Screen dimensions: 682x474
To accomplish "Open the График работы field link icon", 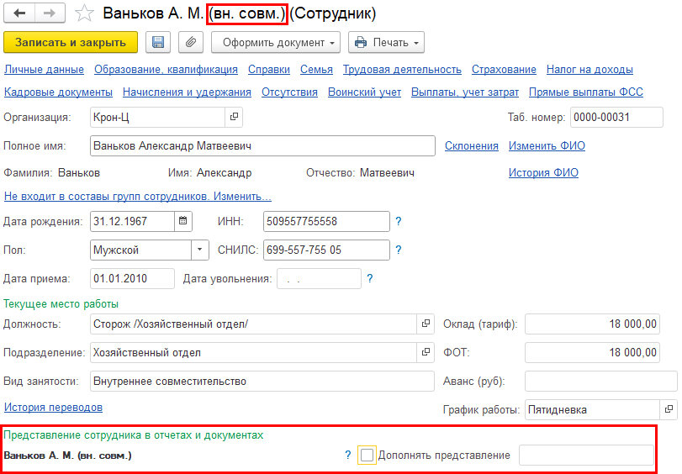I will 669,409.
